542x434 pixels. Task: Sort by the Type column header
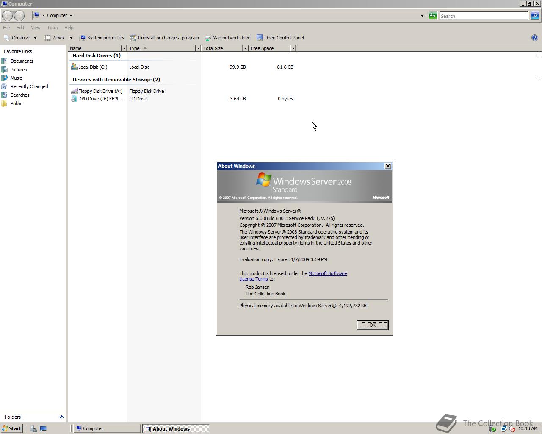coord(161,48)
